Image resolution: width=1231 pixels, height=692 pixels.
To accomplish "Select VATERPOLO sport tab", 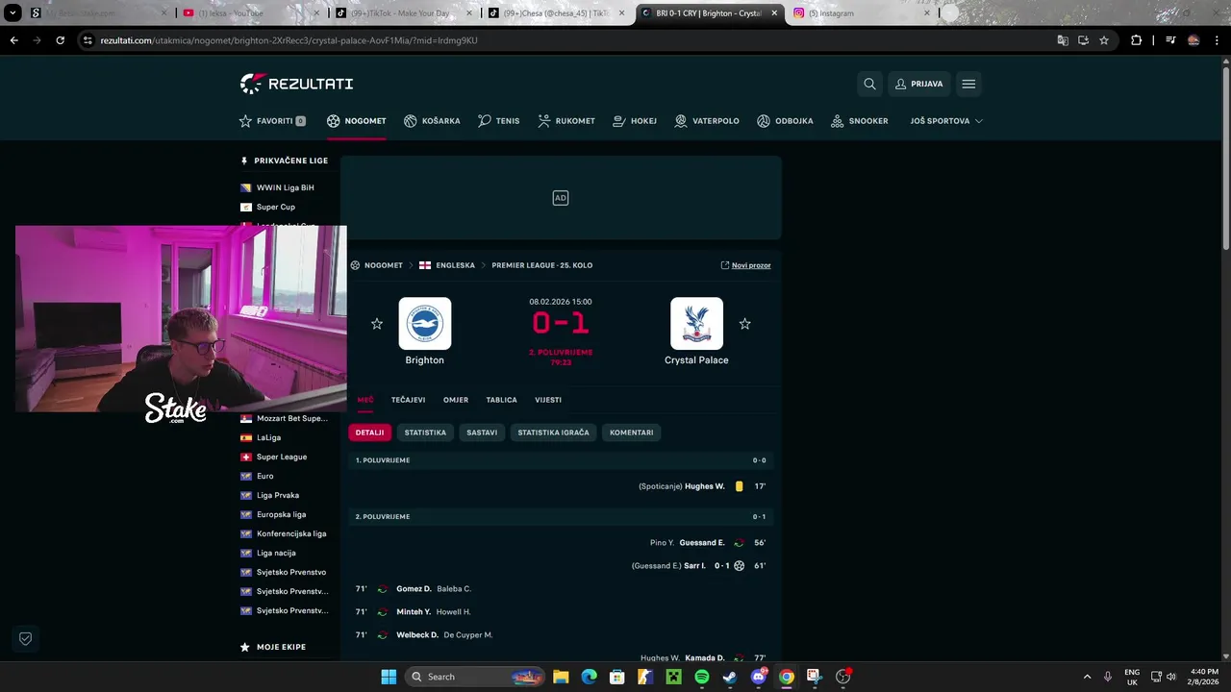I will (707, 121).
